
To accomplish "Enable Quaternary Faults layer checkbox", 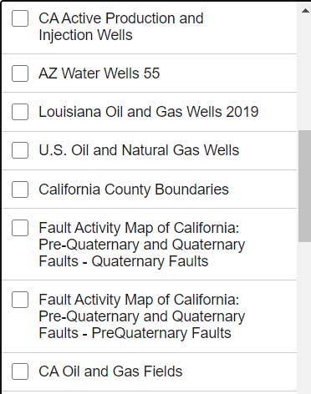I will point(20,228).
